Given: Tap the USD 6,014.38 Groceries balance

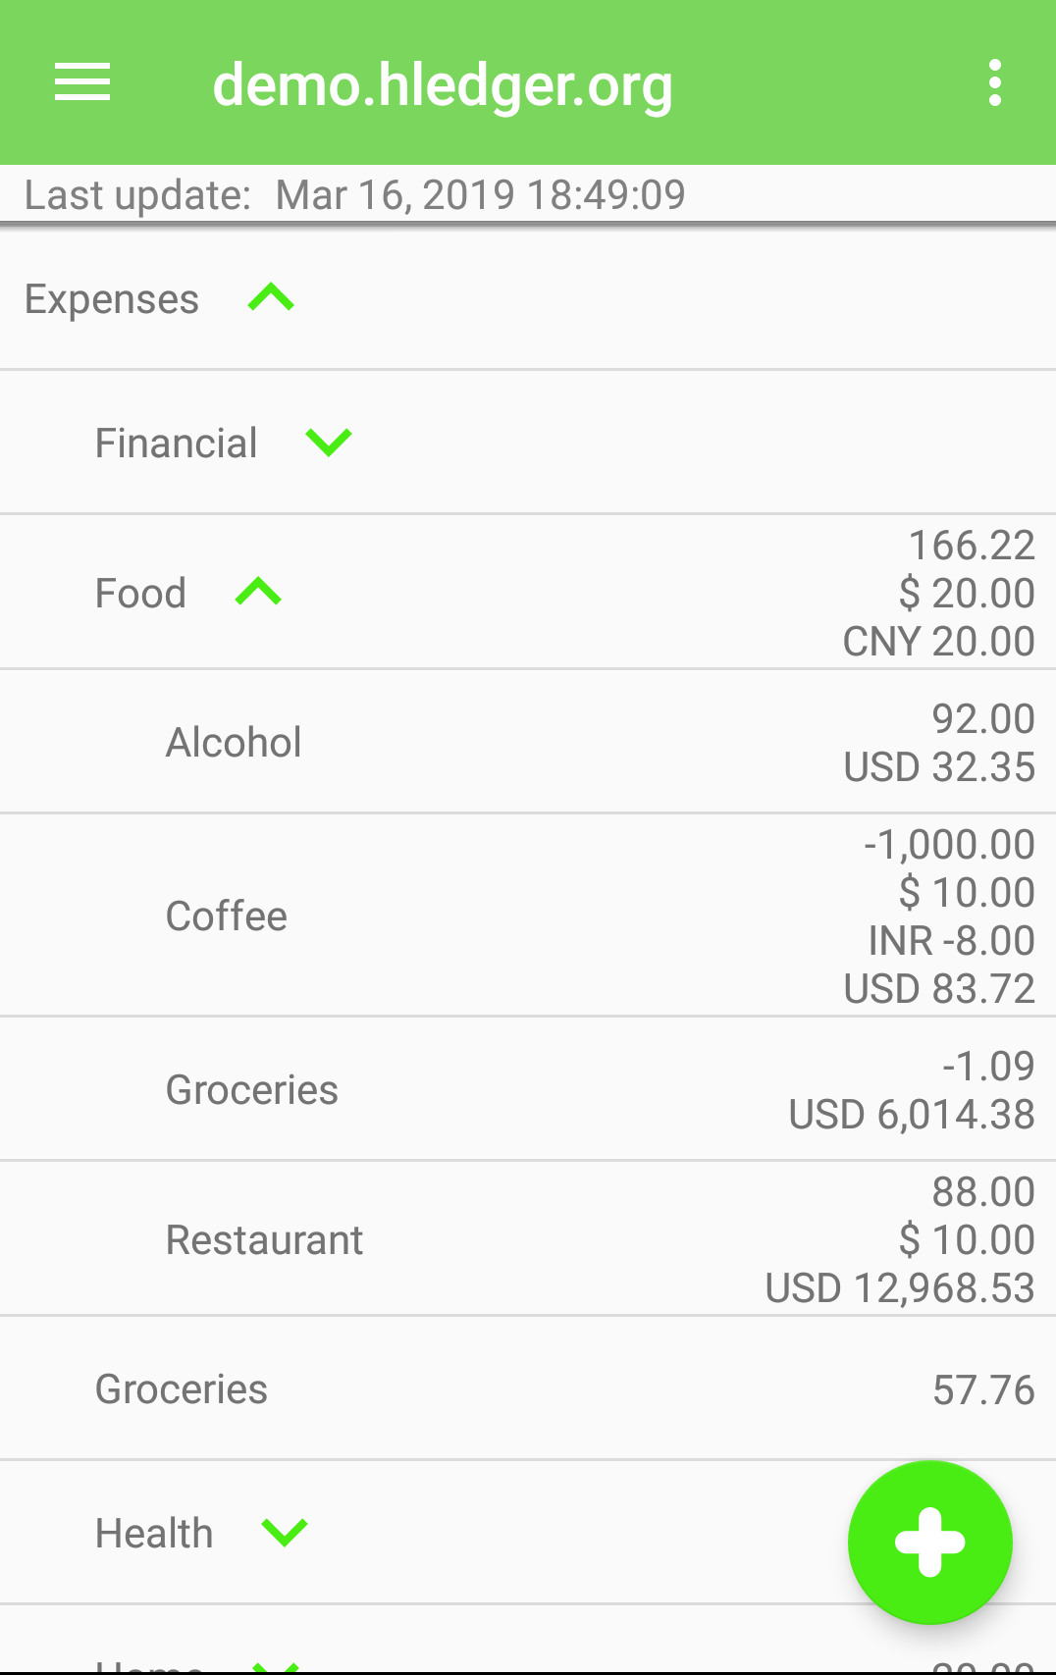Looking at the screenshot, I should click(x=912, y=1115).
